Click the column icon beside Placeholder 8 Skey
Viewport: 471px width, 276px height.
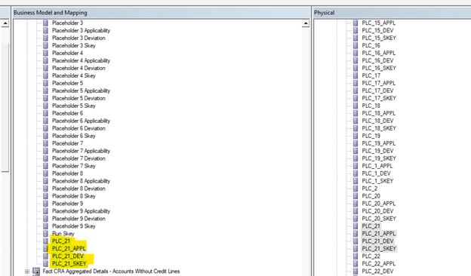pos(45,196)
